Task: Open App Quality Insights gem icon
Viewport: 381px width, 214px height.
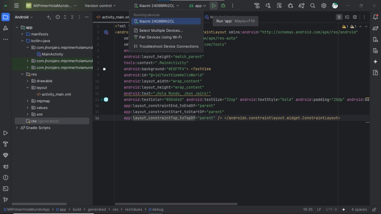Action: coord(5,155)
